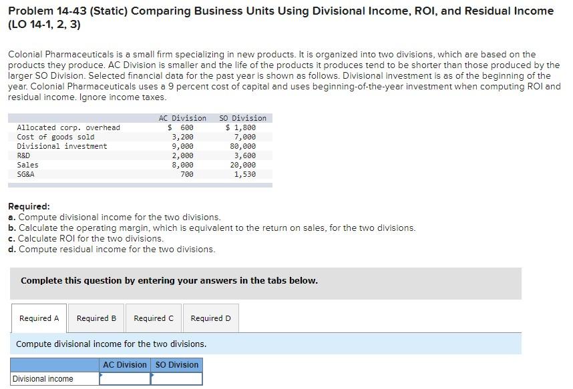
Task: Click the AC Division income input field
Action: click(x=125, y=378)
